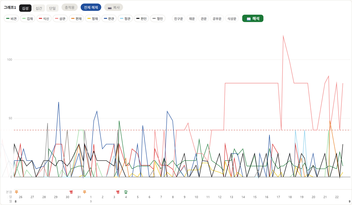352x205 pixels.
Task: Click the 전체 해제 button
Action: (x=91, y=7)
